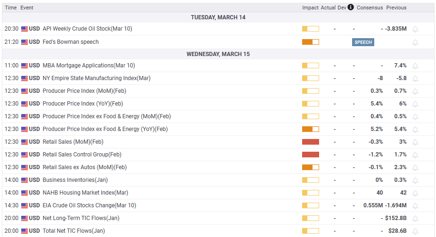Click bell for Retail Sales ex Autos
The width and height of the screenshot is (436, 237).
(x=415, y=168)
